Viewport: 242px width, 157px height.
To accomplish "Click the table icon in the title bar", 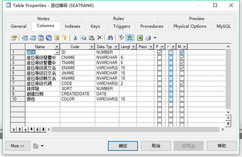I will [8, 5].
